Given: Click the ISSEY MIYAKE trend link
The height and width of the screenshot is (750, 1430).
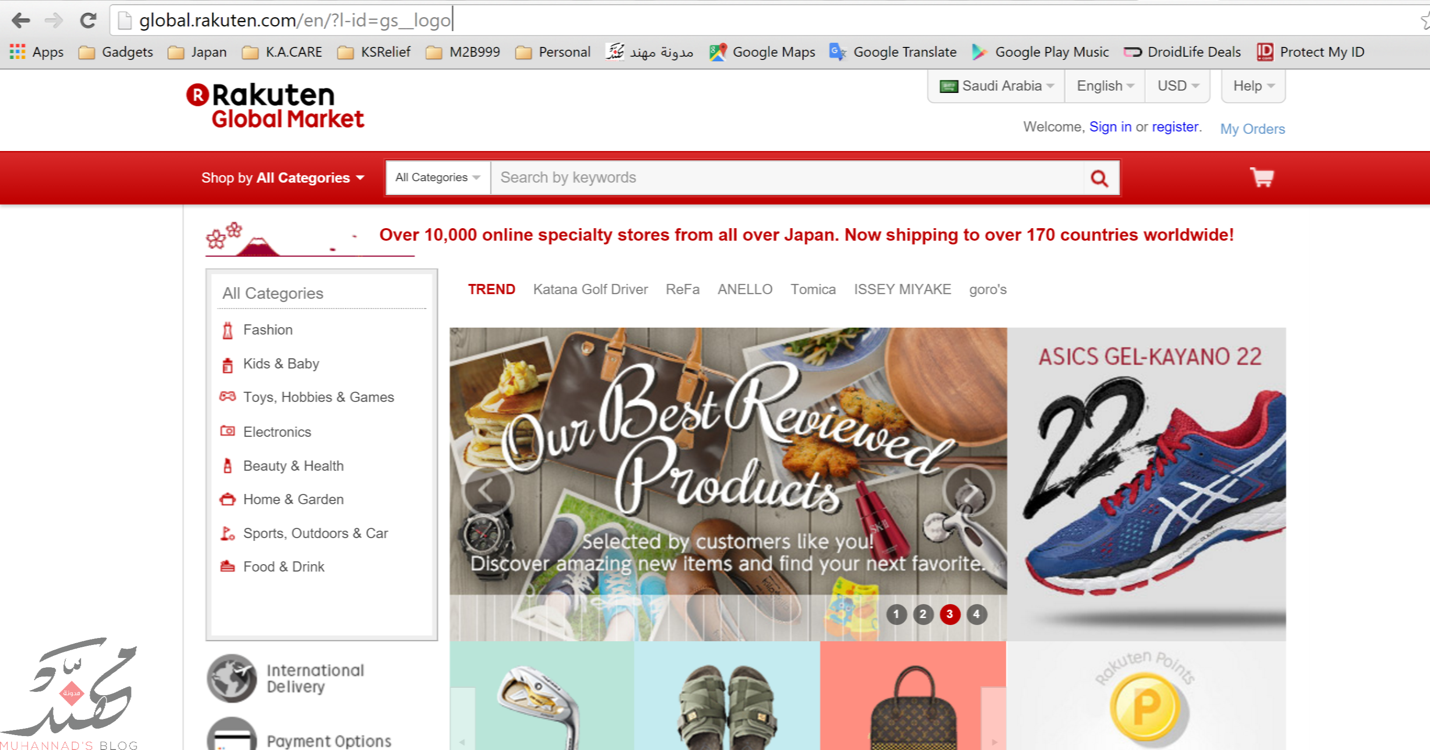Looking at the screenshot, I should (903, 289).
